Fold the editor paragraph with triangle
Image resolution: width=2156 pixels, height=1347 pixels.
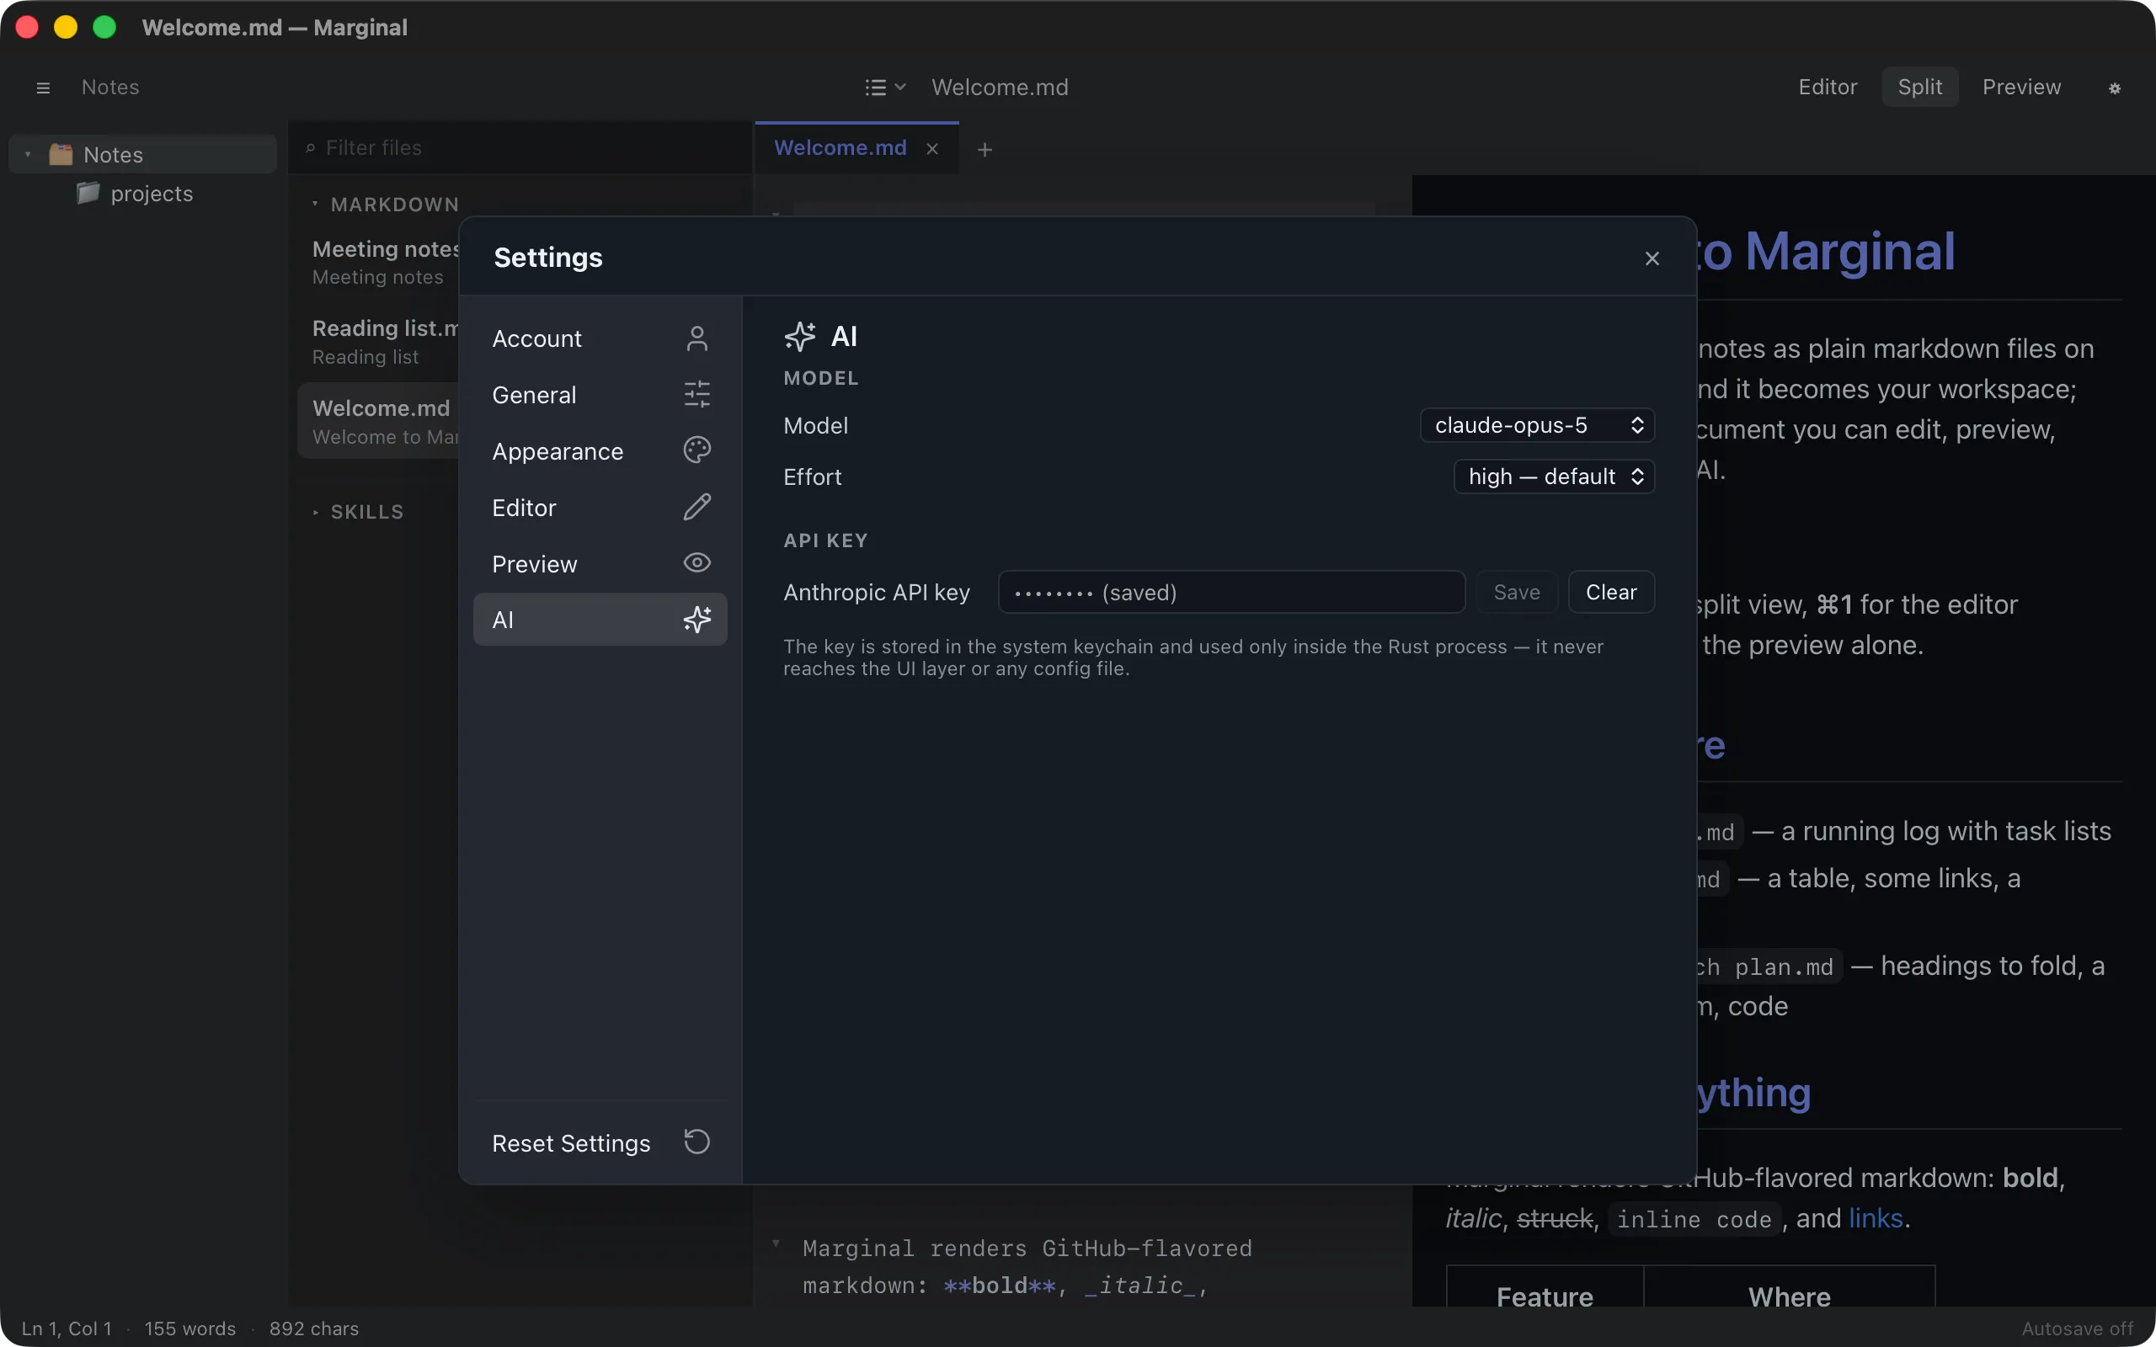776,1243
